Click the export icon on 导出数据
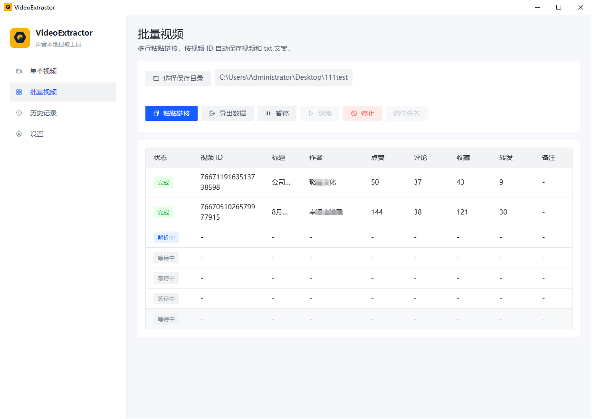The image size is (592, 419). pos(212,113)
